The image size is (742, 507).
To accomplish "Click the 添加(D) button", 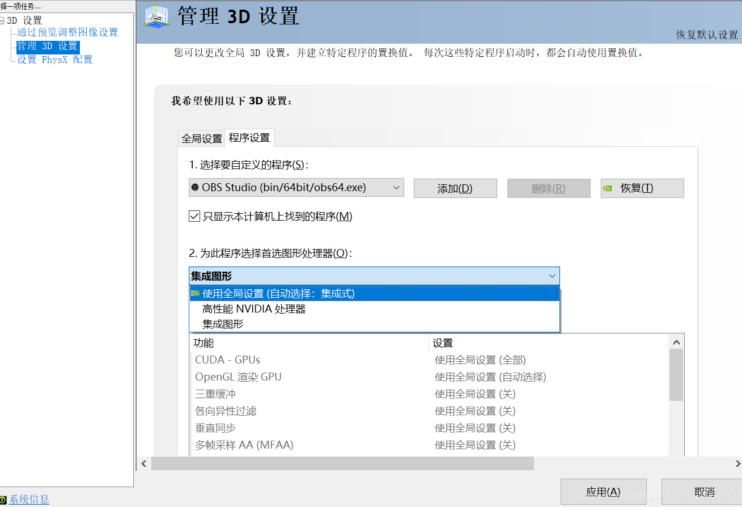I will [455, 188].
